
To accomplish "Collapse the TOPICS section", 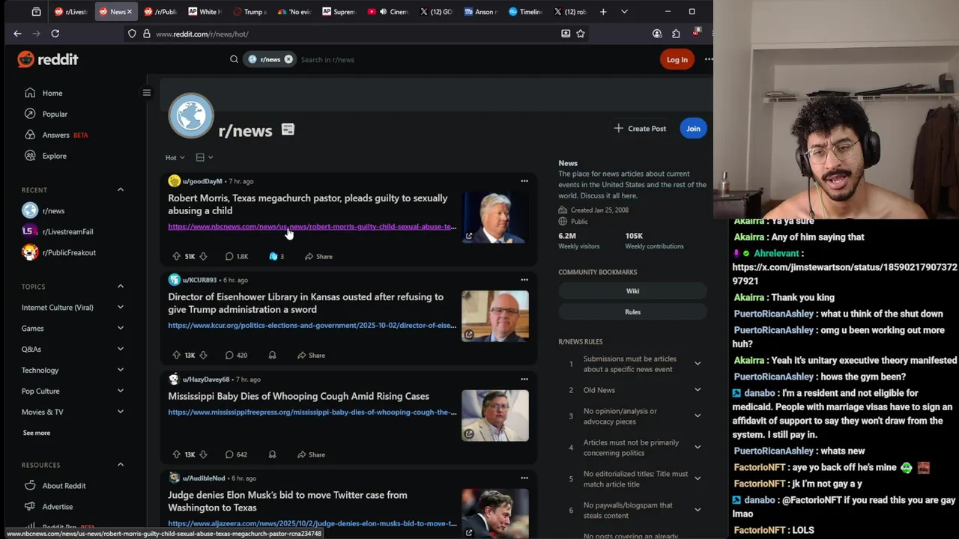I will [x=121, y=287].
